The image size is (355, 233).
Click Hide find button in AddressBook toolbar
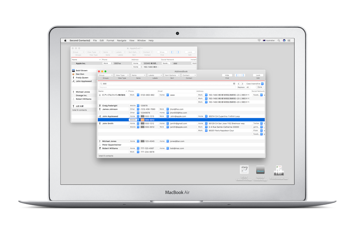[x=227, y=75]
